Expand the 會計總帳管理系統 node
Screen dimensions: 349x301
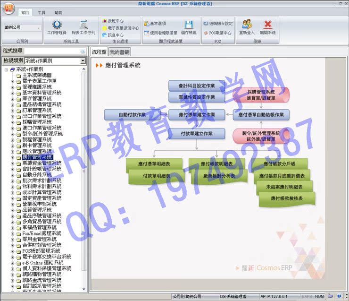[12, 170]
